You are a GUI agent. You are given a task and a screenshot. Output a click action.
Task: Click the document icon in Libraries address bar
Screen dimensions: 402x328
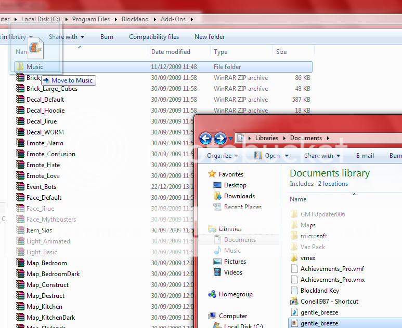coord(240,138)
